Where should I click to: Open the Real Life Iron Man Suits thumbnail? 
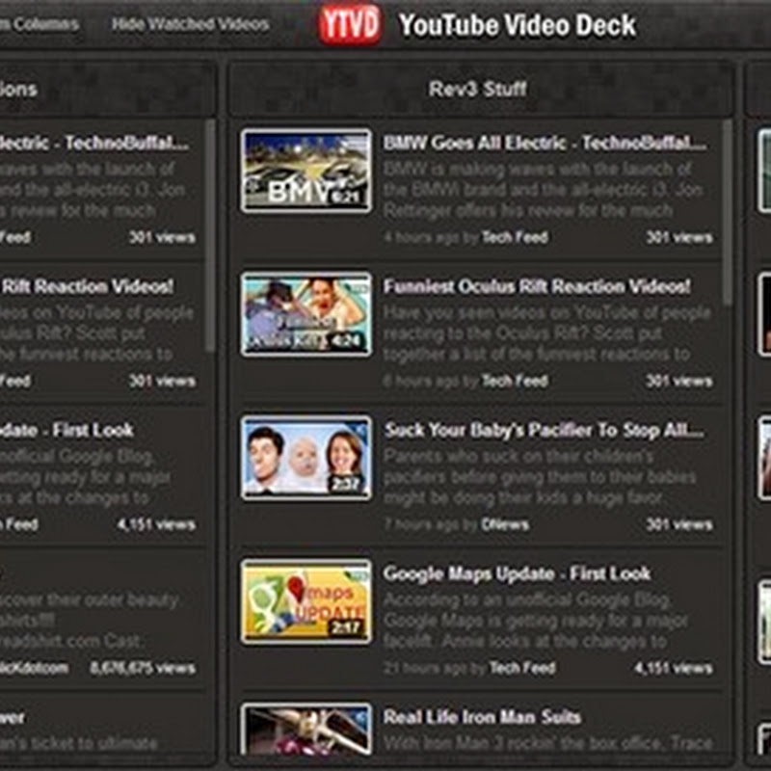coord(306,729)
